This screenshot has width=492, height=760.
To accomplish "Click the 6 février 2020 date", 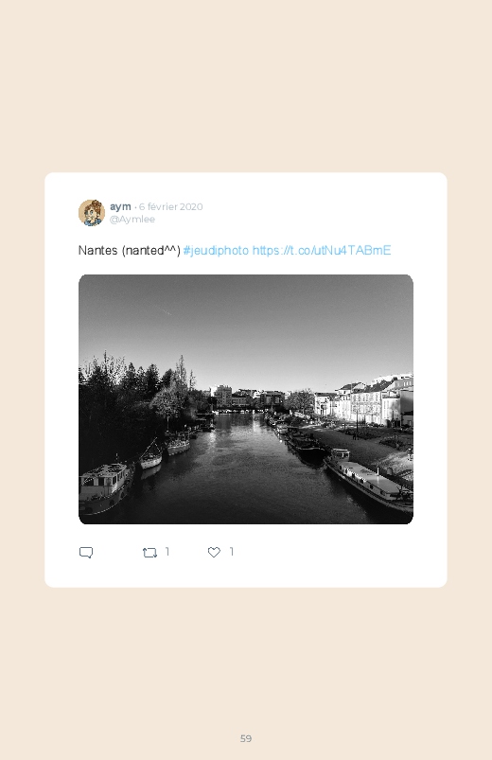I will [x=170, y=206].
